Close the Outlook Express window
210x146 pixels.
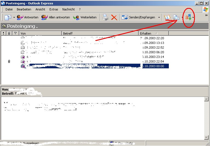tap(206, 3)
